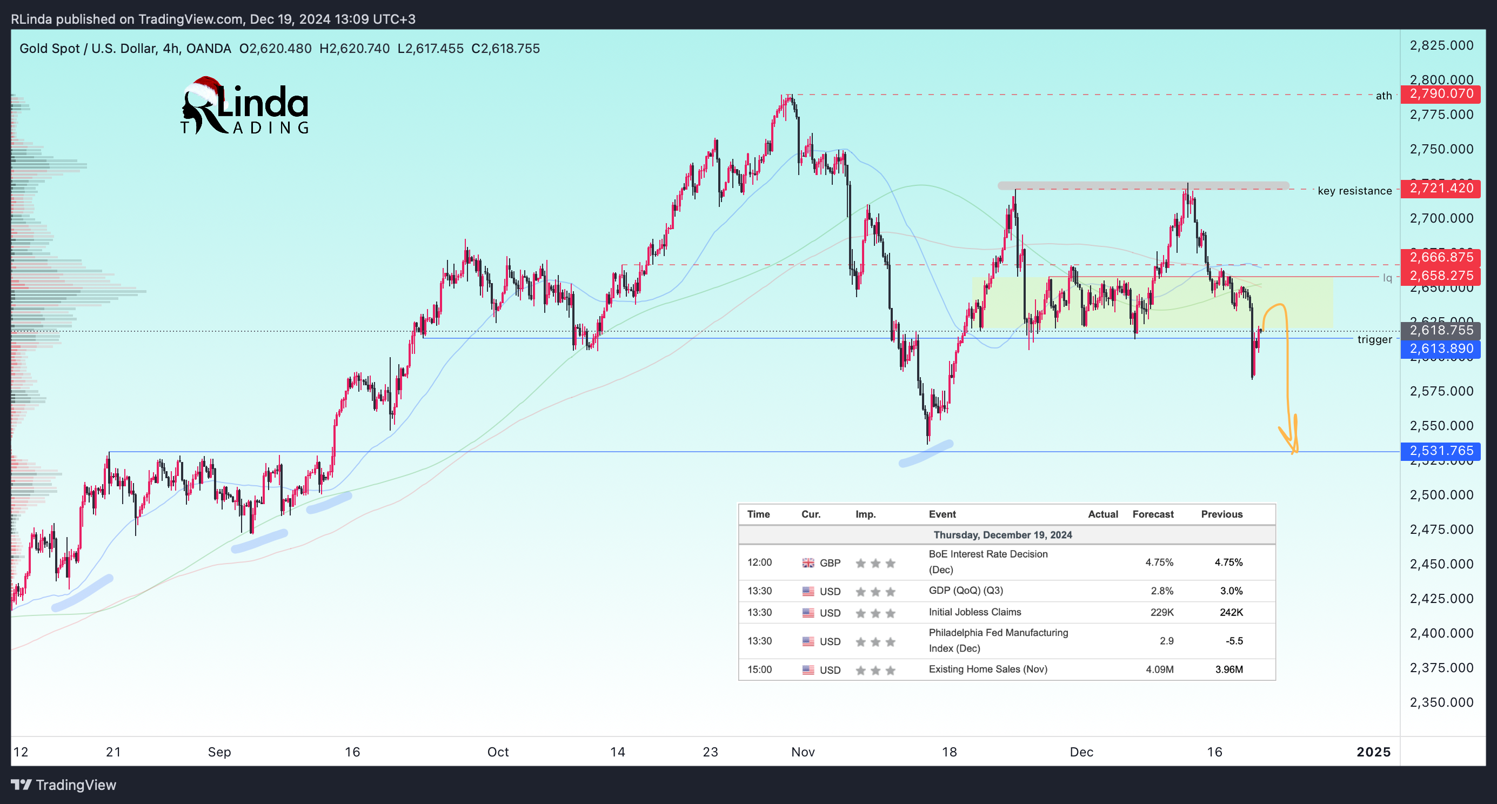Click the 3.0% previous value for GDP

pos(1231,591)
